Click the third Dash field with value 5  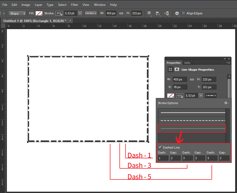(212, 158)
